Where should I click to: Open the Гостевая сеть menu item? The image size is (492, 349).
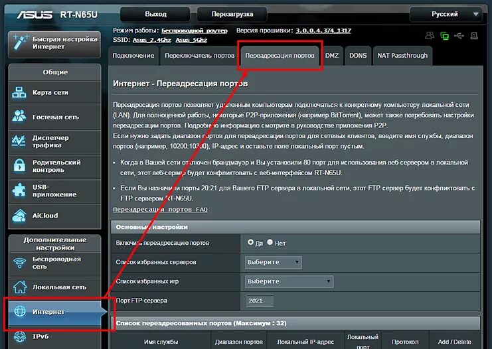click(55, 117)
